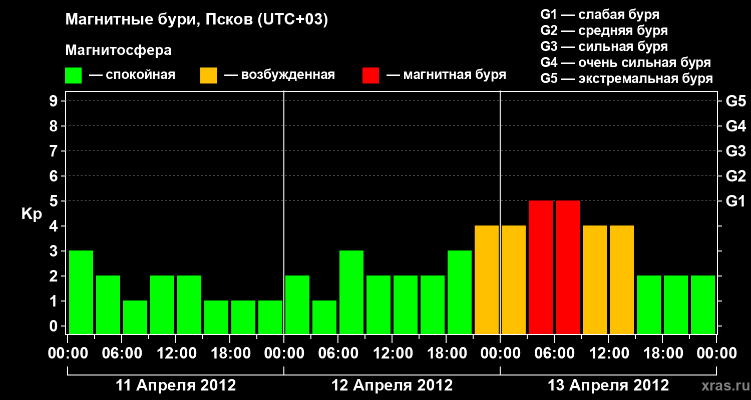This screenshot has height=400, width=751.
Task: Click the Kp 3 bar for 06:00–09:00, 12 April
Action: [351, 292]
